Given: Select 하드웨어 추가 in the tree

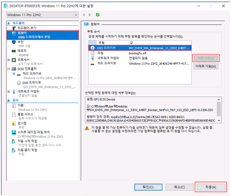Looking at the screenshot, I should pos(27,28).
